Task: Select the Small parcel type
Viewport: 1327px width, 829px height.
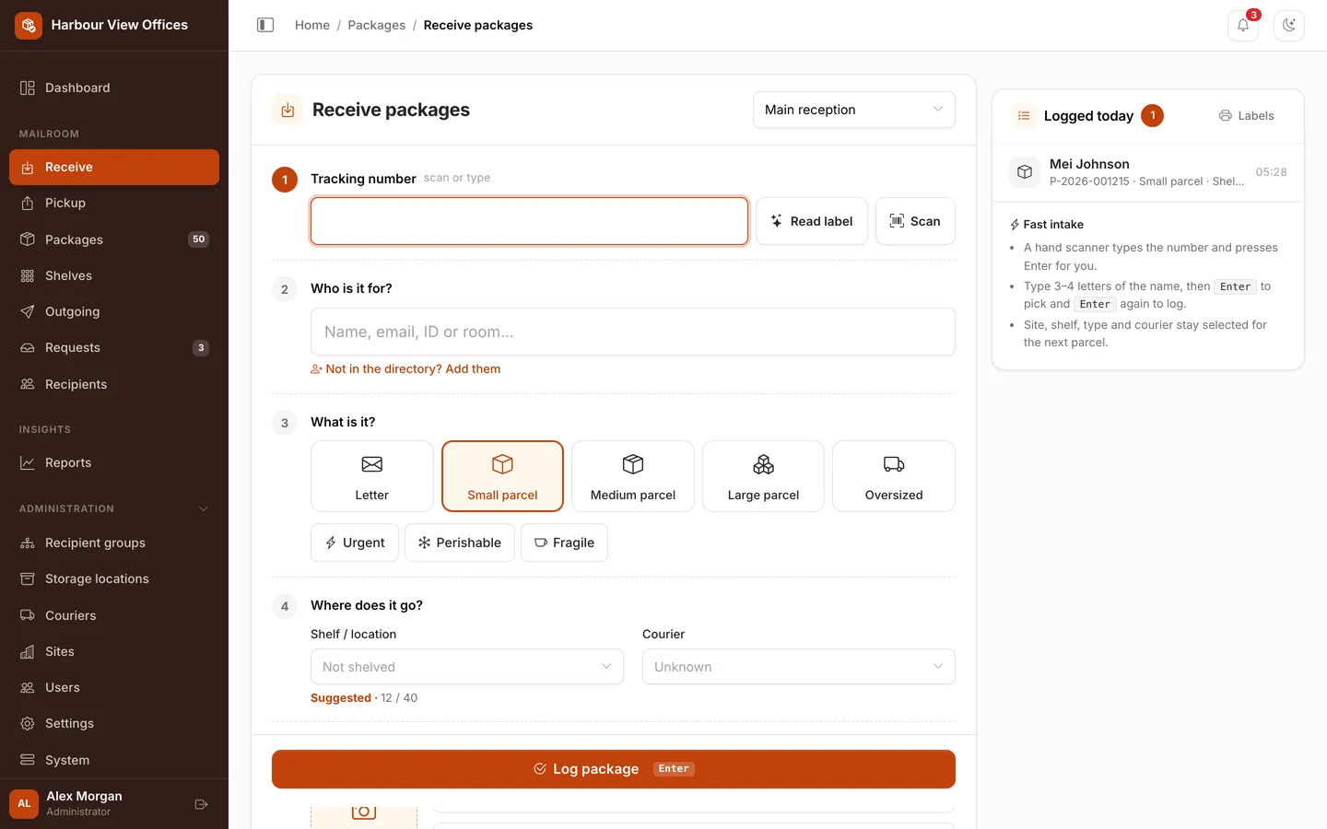Action: [x=502, y=476]
